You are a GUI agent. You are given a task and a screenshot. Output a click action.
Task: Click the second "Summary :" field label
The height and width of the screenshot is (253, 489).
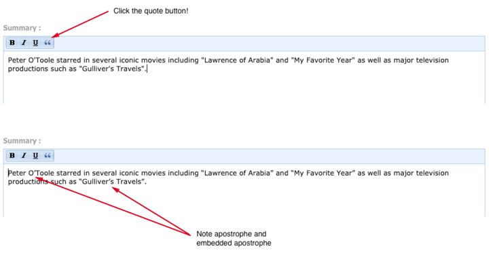pos(22,141)
